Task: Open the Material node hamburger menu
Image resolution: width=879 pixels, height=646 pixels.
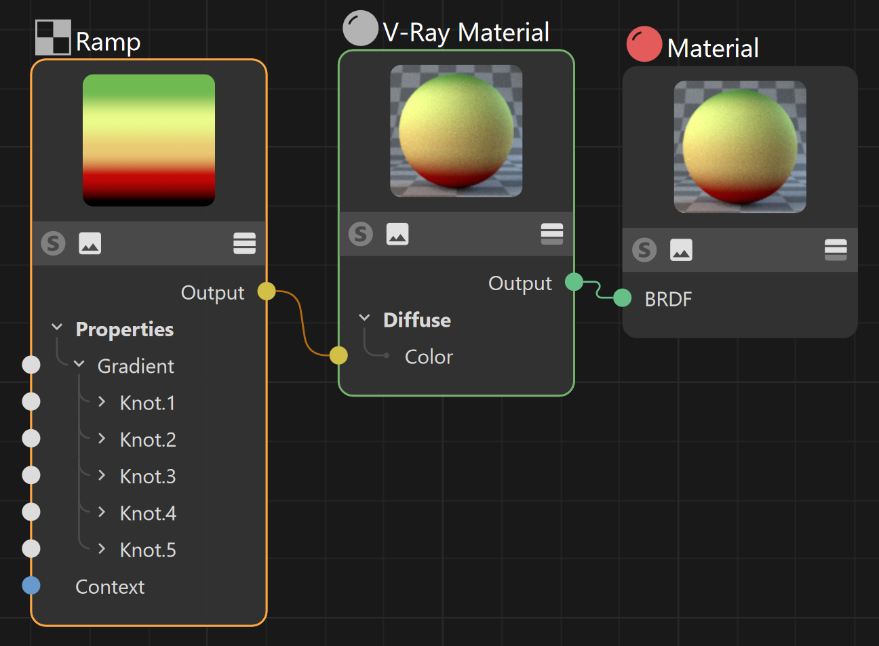Action: click(836, 250)
